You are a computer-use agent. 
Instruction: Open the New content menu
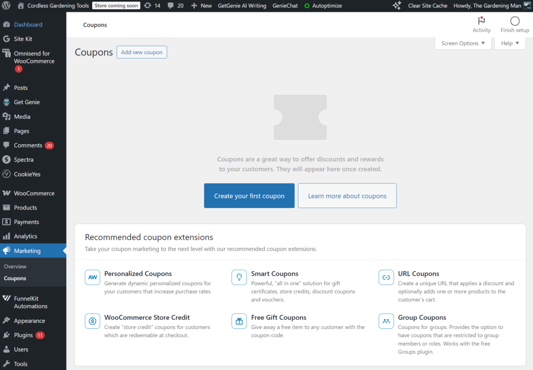click(201, 6)
